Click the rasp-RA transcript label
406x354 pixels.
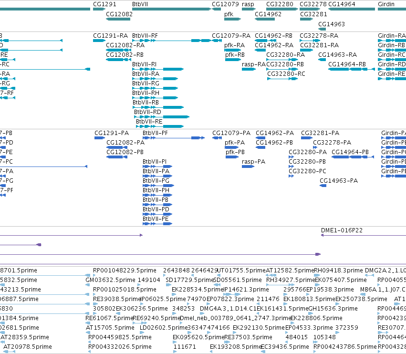[254, 64]
